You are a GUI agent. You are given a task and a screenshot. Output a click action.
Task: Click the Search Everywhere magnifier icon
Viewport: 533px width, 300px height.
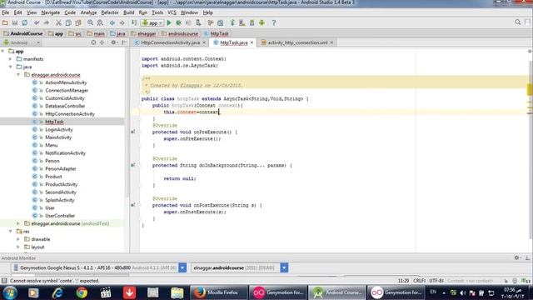(x=518, y=22)
